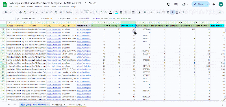Star the document with star icon
Screen dimensions: 226x107
pyautogui.click(x=86, y=3)
